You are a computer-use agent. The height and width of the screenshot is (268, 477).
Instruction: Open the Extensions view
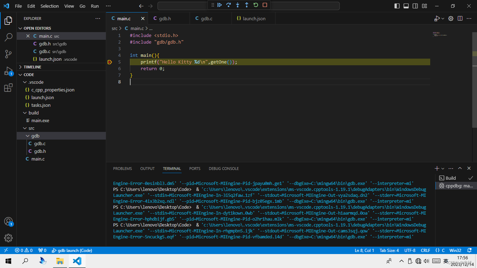point(8,88)
